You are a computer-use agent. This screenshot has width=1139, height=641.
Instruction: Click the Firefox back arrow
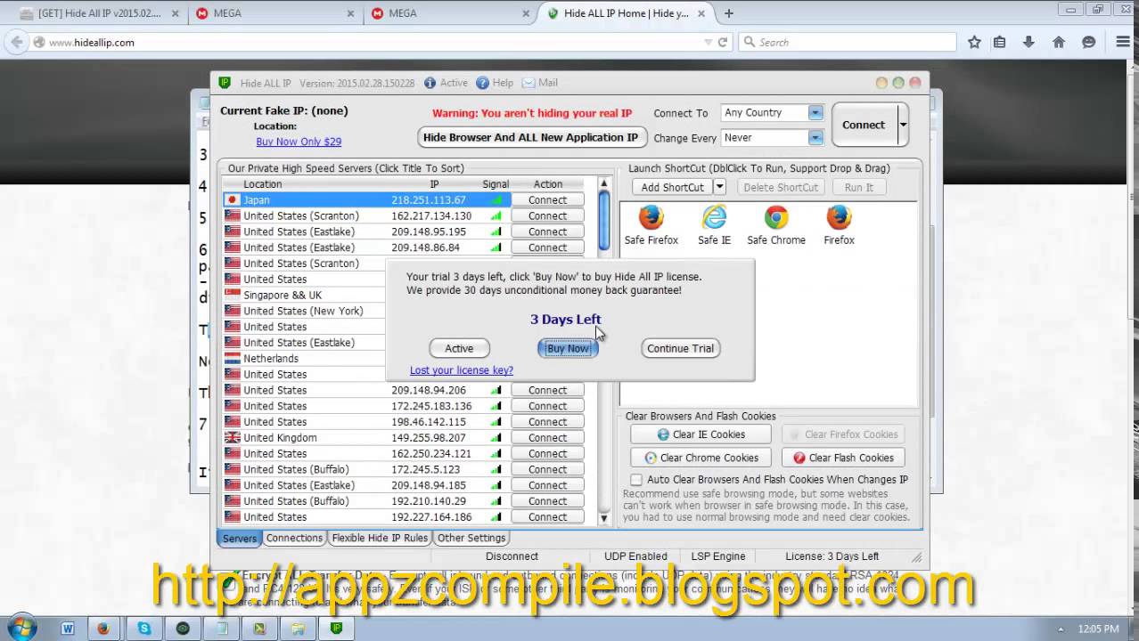click(15, 42)
